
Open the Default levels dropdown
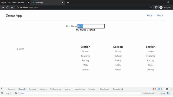[149, 93]
